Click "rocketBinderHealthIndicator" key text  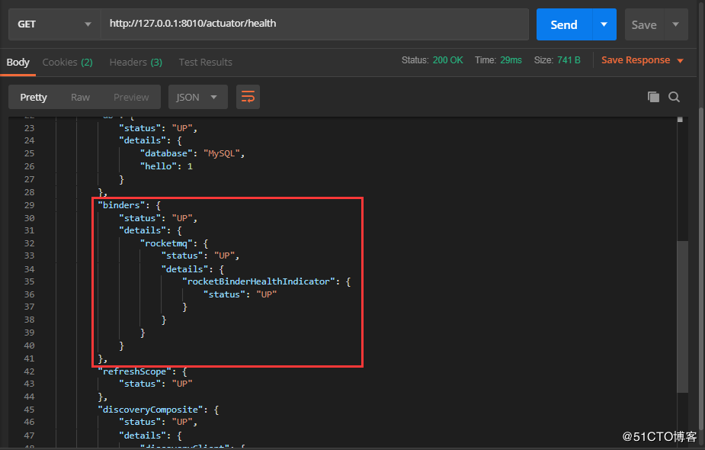(x=258, y=281)
